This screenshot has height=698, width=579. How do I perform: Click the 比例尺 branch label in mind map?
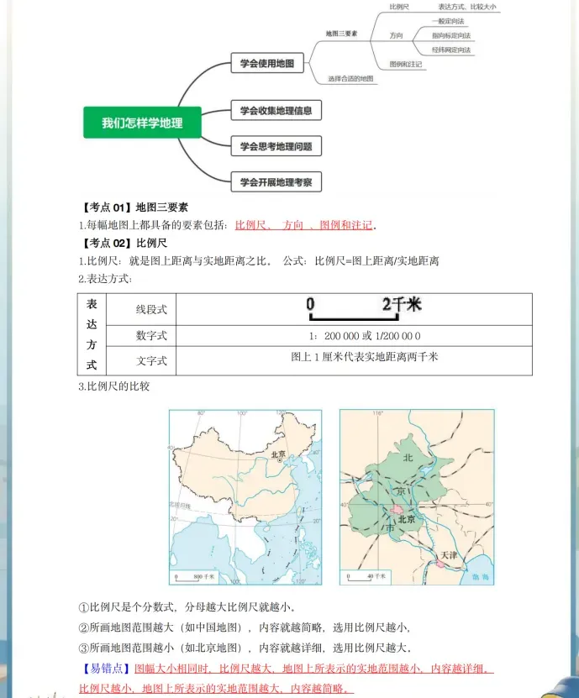(x=399, y=7)
